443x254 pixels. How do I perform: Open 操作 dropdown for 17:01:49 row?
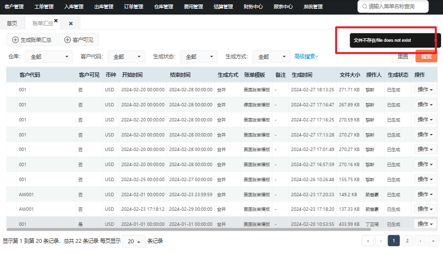click(x=425, y=149)
